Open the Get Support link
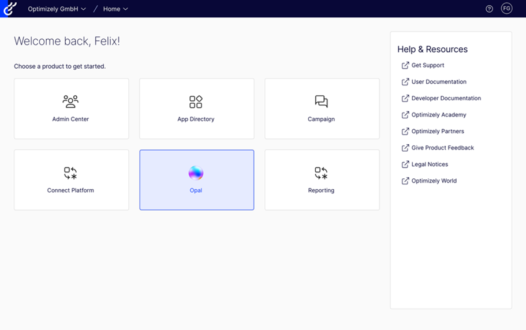The width and height of the screenshot is (526, 330). 427,65
